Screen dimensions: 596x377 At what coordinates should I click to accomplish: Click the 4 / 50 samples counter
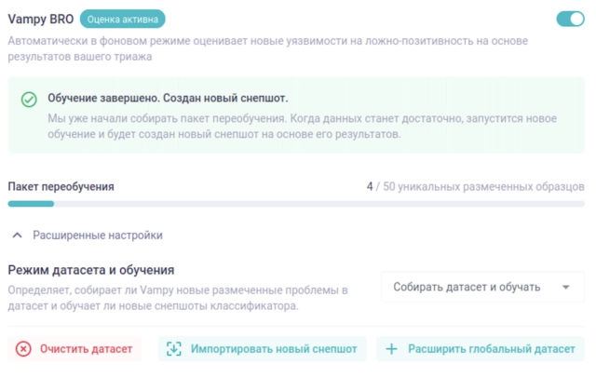475,186
